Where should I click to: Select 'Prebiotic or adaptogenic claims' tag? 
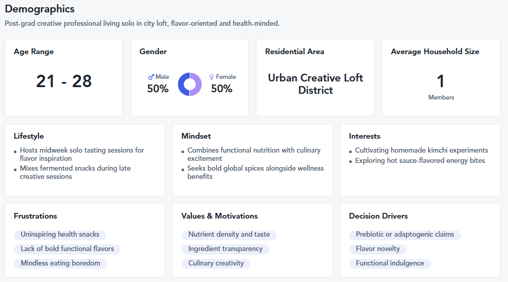click(x=405, y=235)
